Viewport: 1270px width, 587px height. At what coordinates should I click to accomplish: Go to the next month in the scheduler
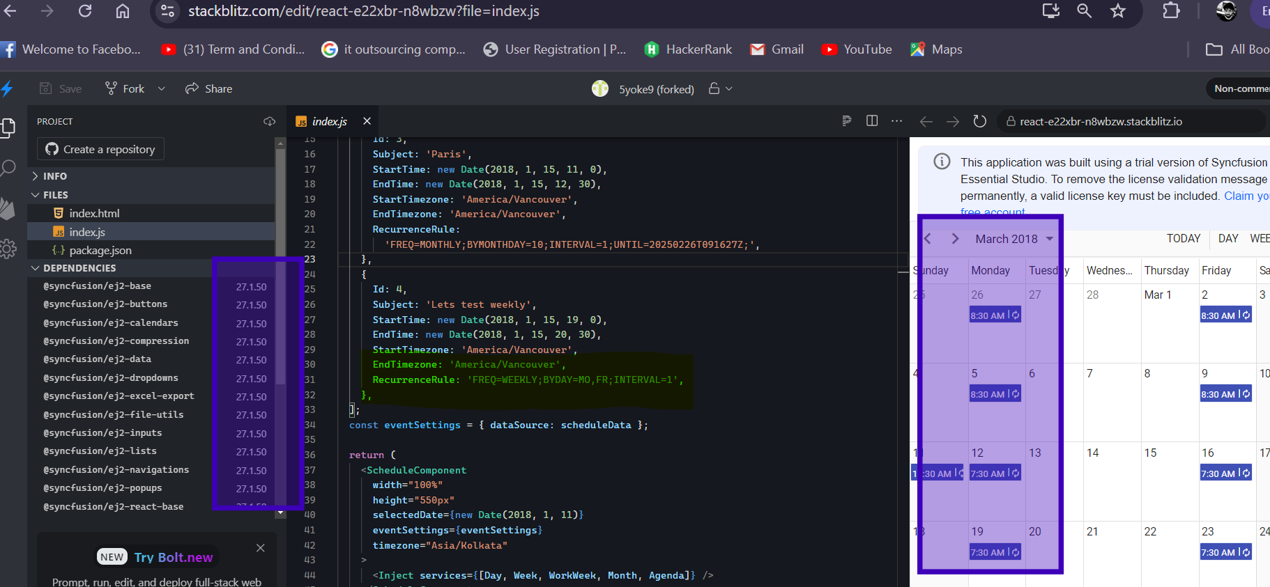tap(956, 239)
